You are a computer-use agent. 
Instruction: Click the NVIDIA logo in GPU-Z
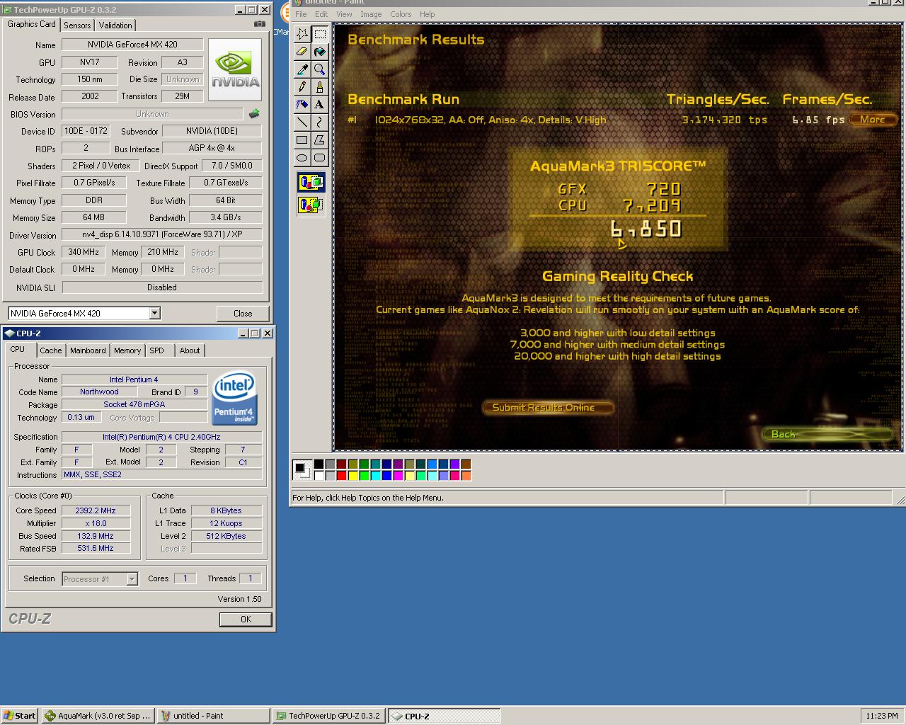pos(235,69)
